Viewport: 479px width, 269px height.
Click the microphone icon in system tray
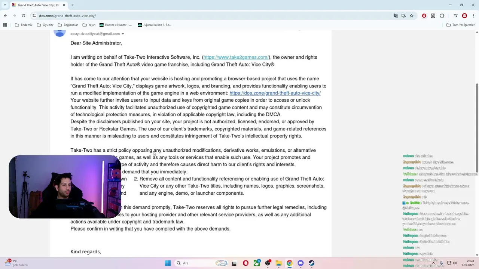[x=441, y=263]
